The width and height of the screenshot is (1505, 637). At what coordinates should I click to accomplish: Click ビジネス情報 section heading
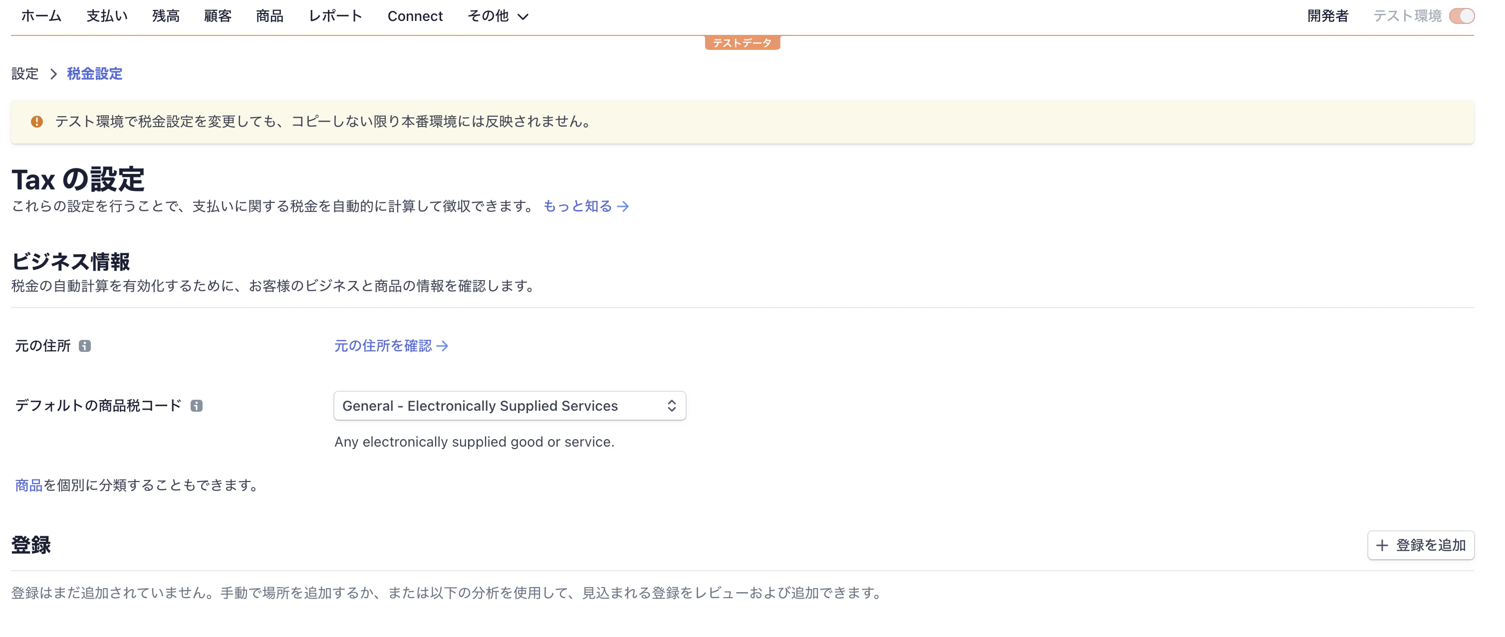71,261
